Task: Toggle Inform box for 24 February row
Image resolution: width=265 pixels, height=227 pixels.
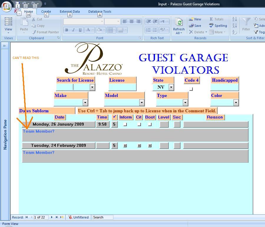Action: pos(125,146)
